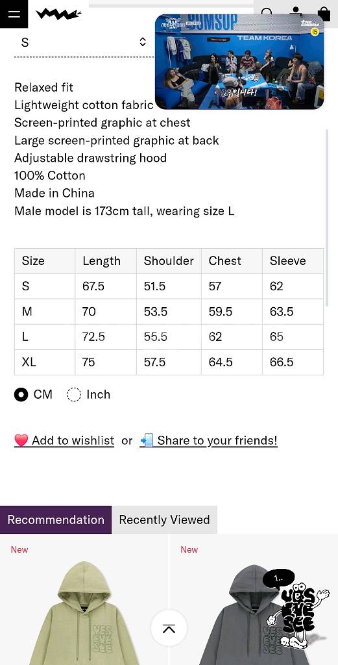
Task: Click Share to your friends link
Action: [217, 441]
